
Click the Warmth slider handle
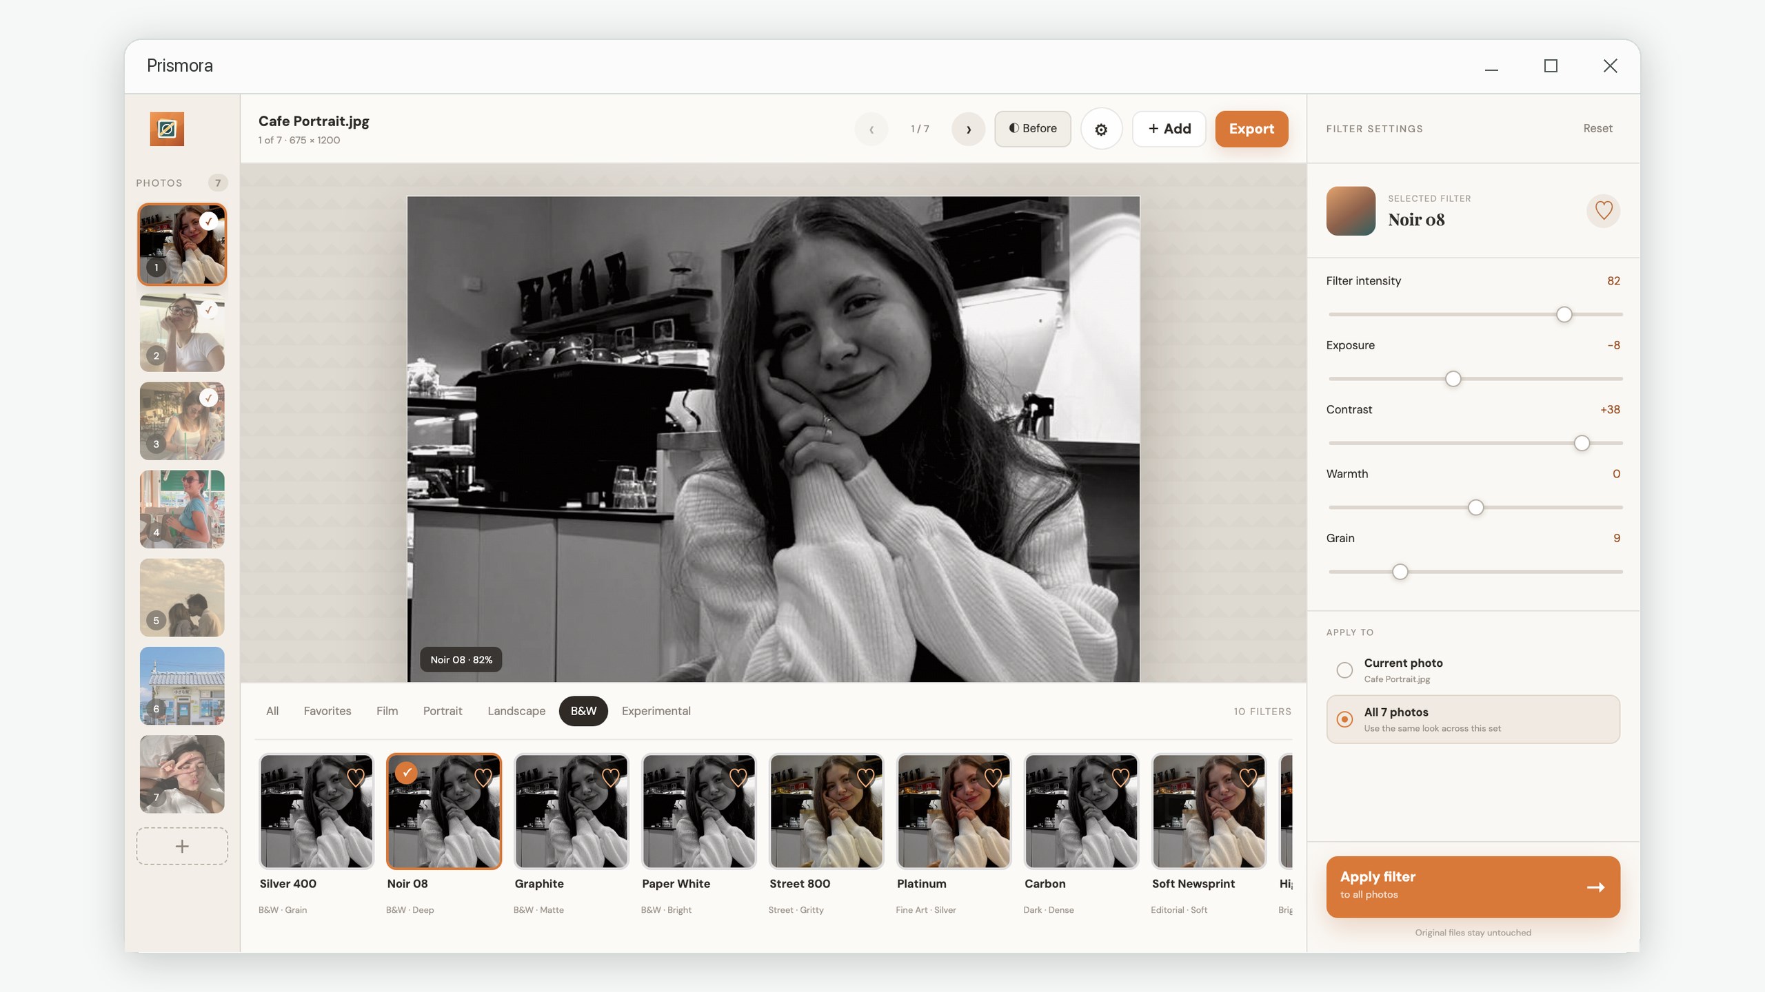pyautogui.click(x=1475, y=508)
